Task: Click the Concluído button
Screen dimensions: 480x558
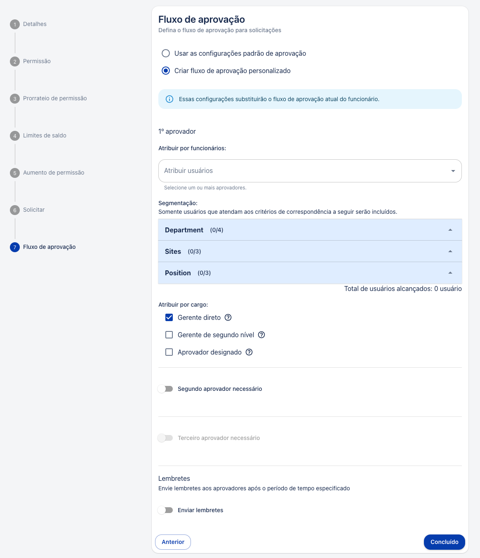Action: pos(445,542)
